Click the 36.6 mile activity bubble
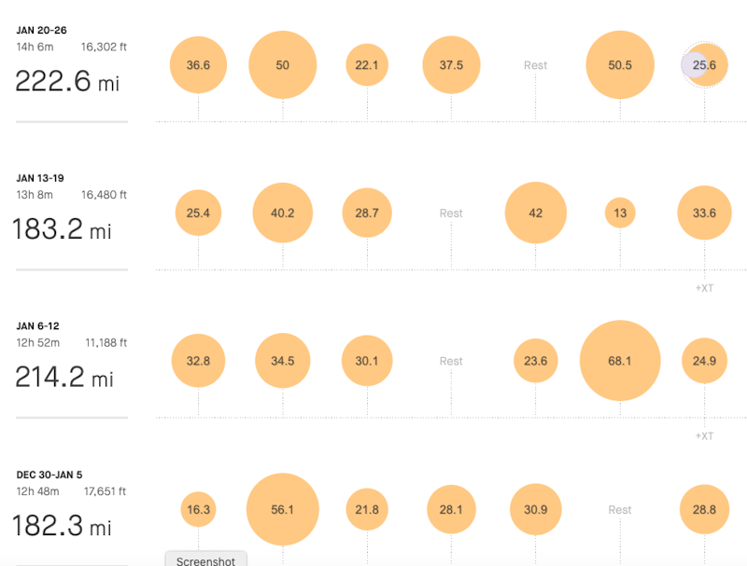The image size is (747, 566). pos(198,65)
